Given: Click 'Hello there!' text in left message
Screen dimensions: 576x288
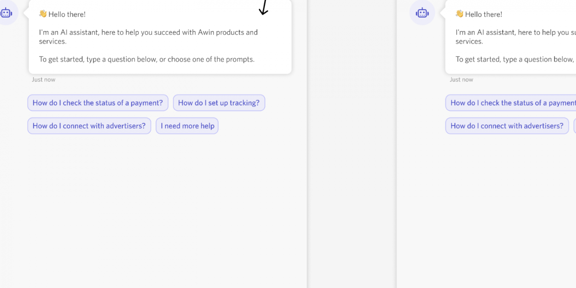Looking at the screenshot, I should [x=67, y=14].
